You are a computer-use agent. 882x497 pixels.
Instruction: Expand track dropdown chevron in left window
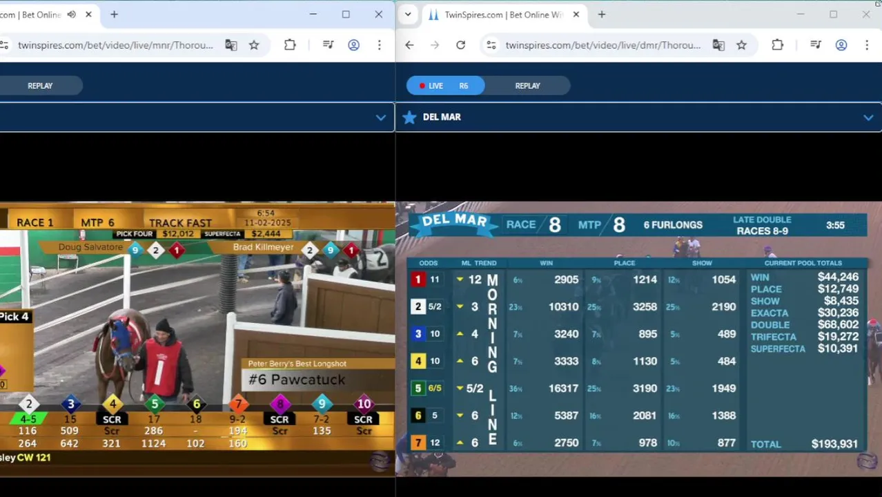[x=380, y=117]
